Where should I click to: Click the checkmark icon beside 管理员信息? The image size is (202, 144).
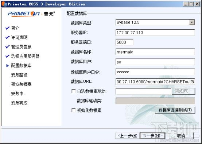[7, 47]
